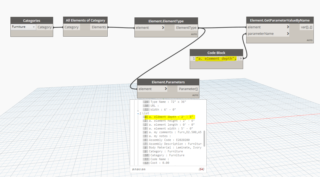Click the Code Block output arrow
320x177 pixels.
pyautogui.click(x=240, y=58)
